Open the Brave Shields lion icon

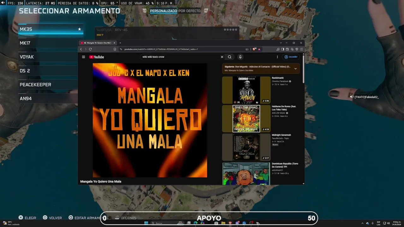[254, 49]
